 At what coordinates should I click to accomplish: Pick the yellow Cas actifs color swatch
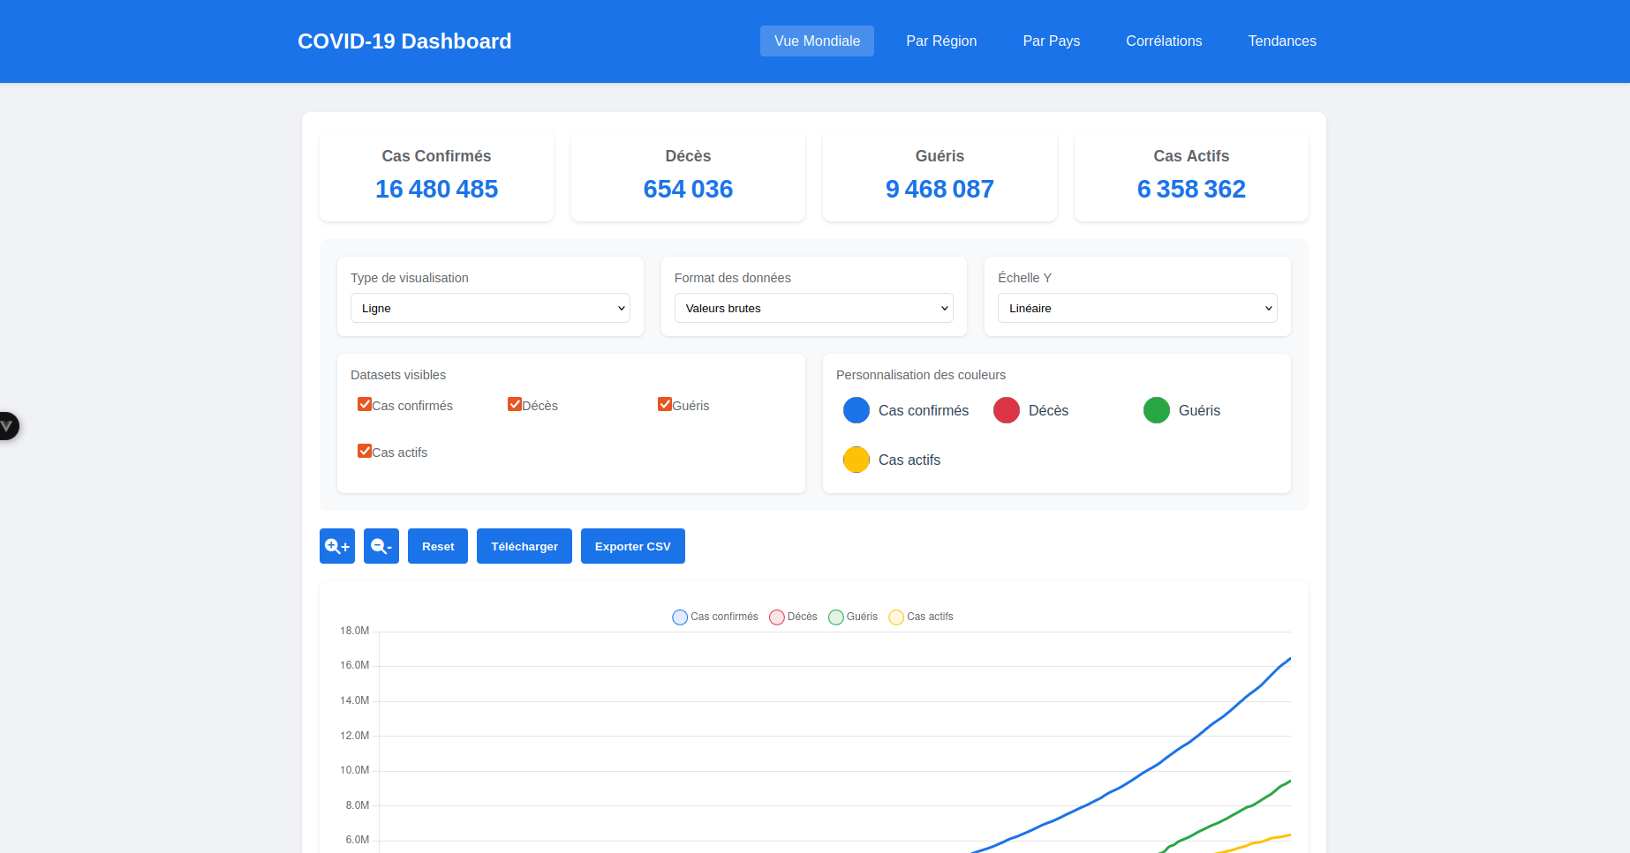[857, 460]
